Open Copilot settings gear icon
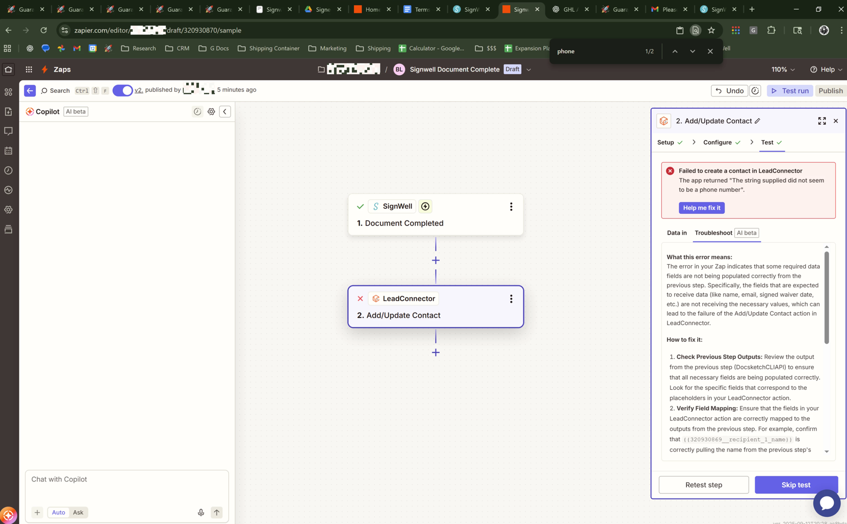 click(211, 112)
